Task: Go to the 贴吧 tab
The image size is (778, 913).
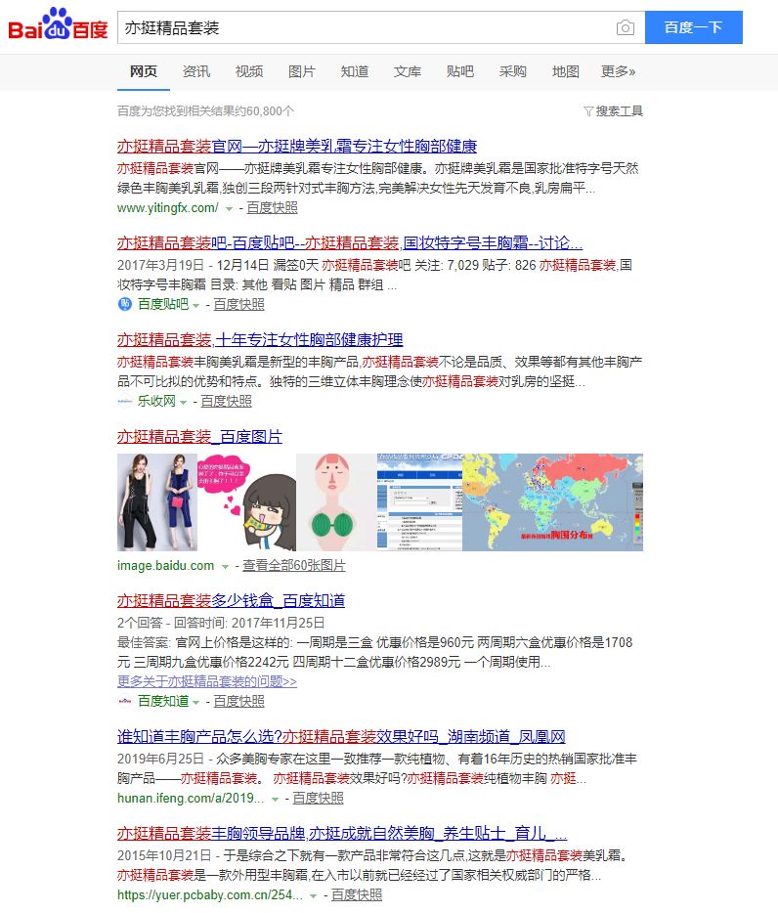Action: pos(460,71)
